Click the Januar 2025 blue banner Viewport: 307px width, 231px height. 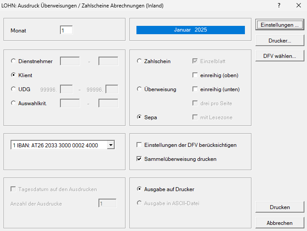(x=190, y=30)
